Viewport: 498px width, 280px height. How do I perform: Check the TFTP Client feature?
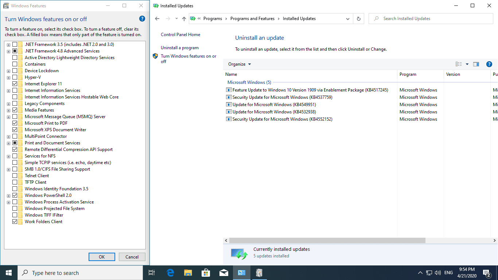[15, 182]
